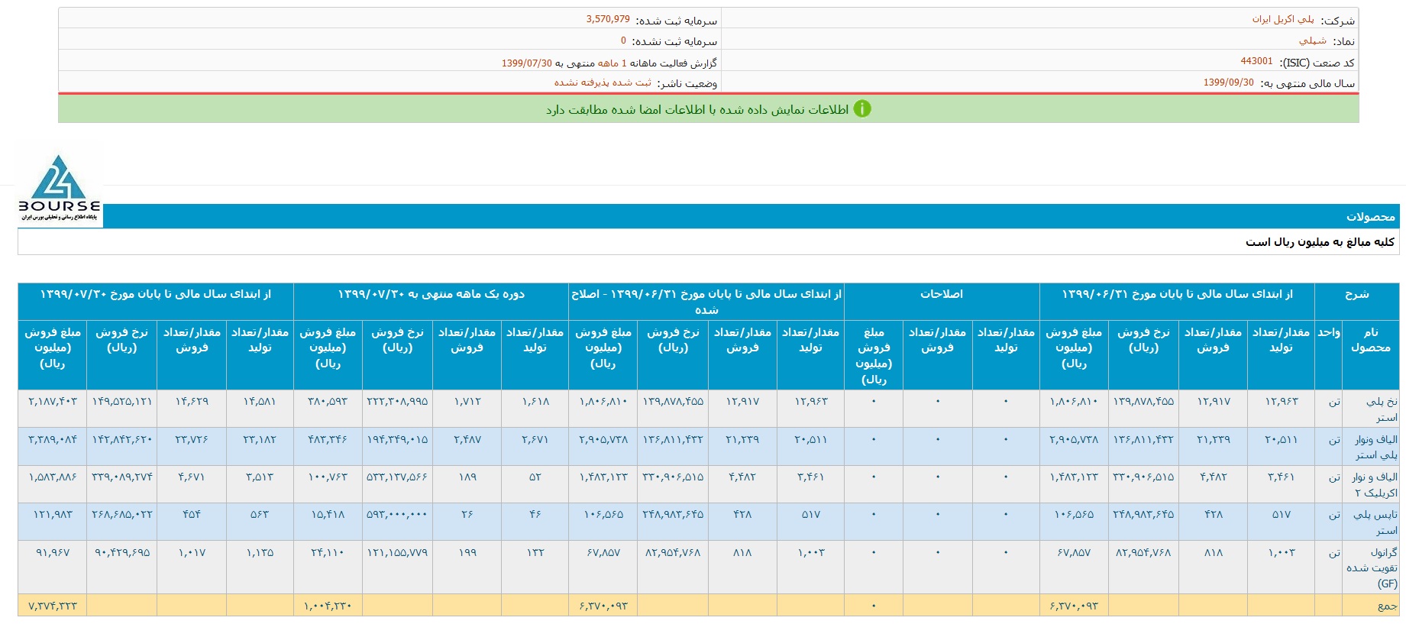Select production quantity ۲۳,۱۸۲
The width and height of the screenshot is (1406, 624).
point(260,439)
